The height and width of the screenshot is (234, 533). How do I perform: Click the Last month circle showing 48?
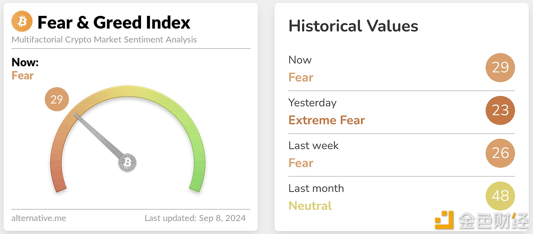[500, 196]
